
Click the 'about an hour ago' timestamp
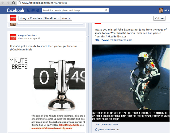(27, 38)
